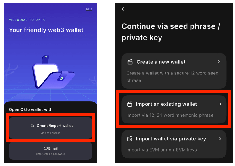Click the 'via seed phrase' subtitle text
Image resolution: width=235 pixels, height=166 pixels.
[50, 133]
